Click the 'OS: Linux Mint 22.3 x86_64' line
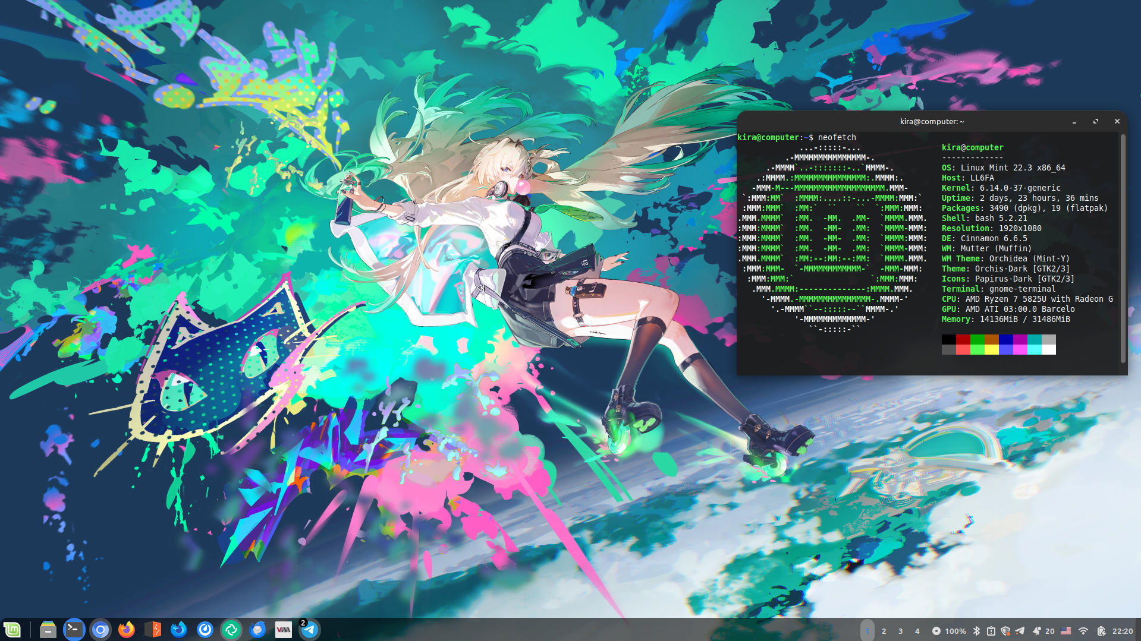This screenshot has width=1141, height=641. tap(1004, 168)
